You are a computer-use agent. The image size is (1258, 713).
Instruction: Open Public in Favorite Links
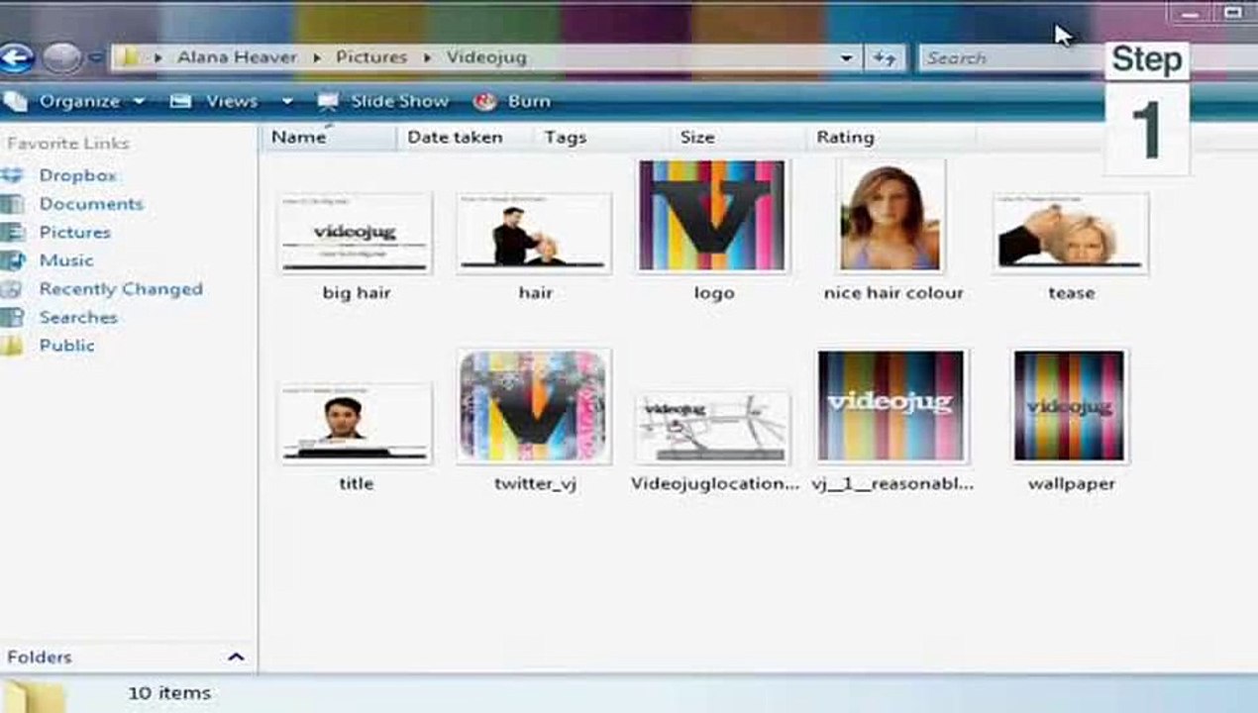coord(67,346)
